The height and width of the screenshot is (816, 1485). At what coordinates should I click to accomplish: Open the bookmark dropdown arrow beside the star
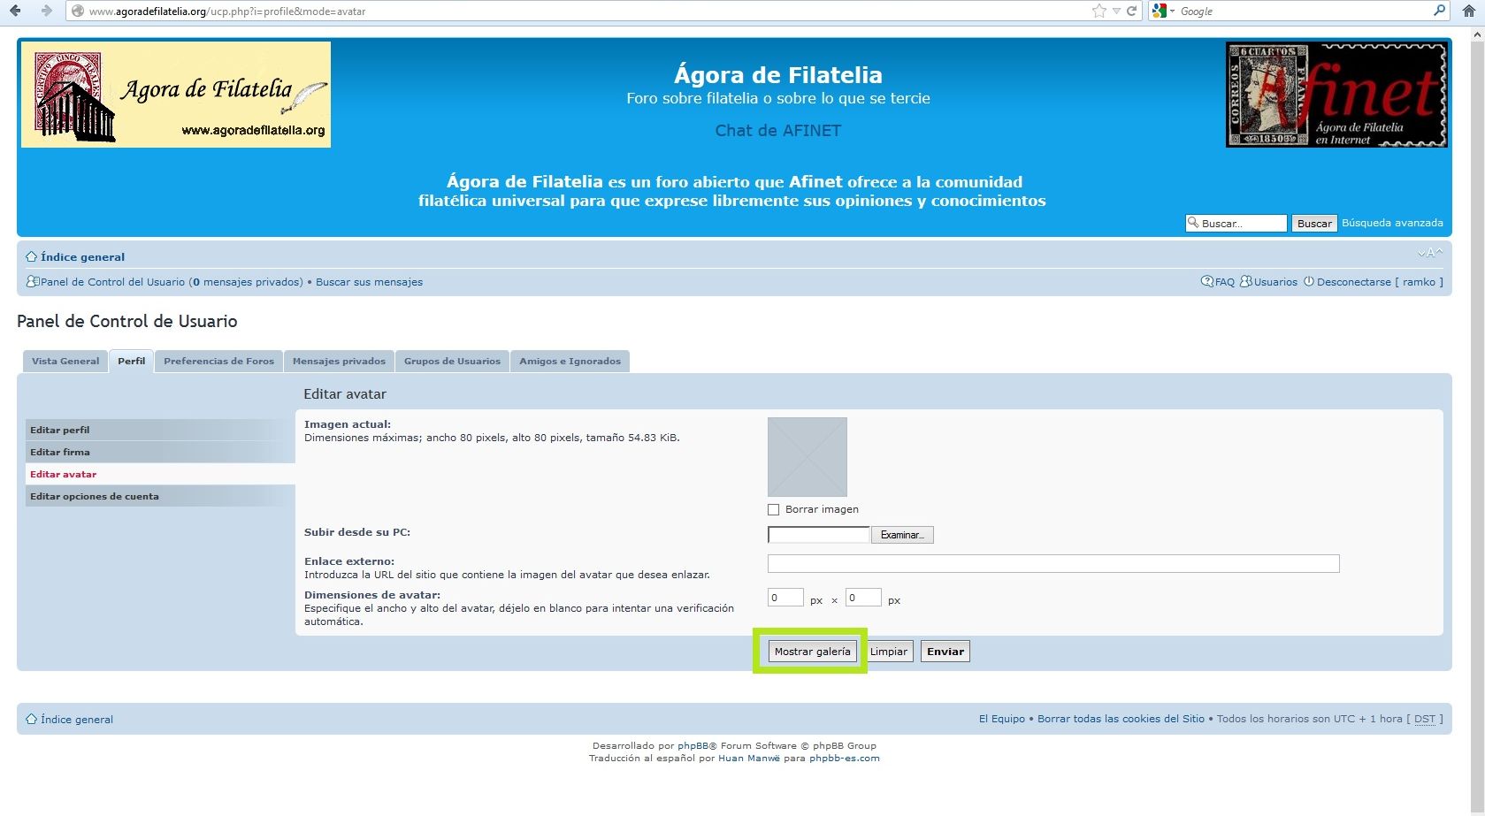(x=1116, y=11)
